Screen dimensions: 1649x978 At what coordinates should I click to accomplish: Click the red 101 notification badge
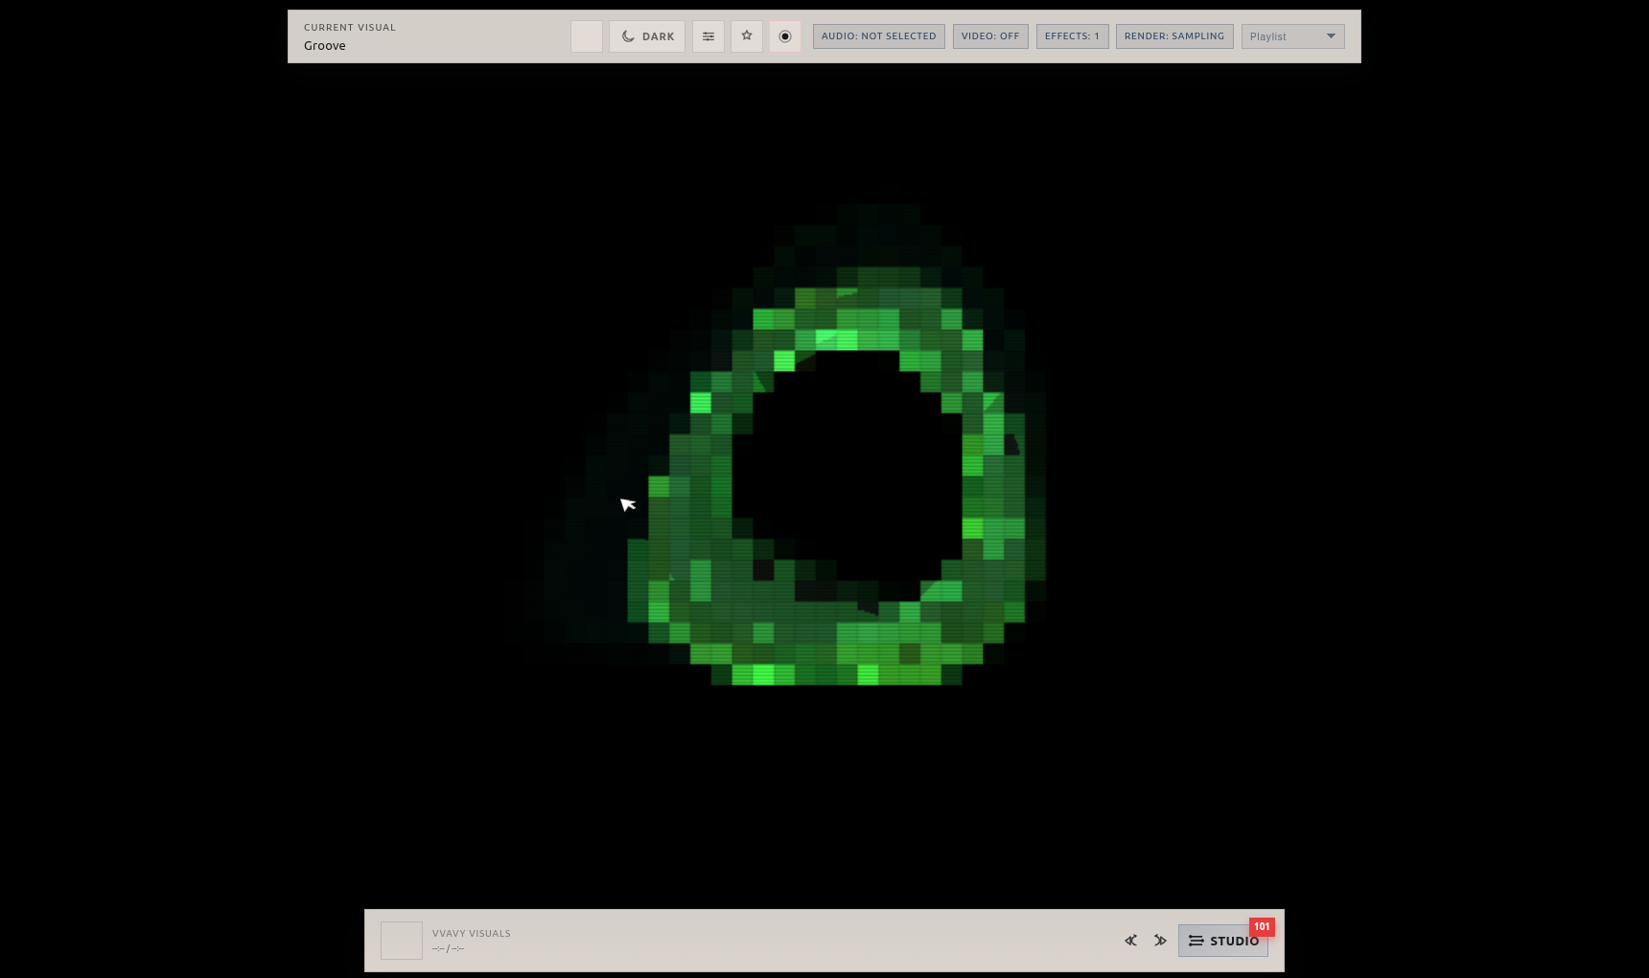pyautogui.click(x=1262, y=927)
